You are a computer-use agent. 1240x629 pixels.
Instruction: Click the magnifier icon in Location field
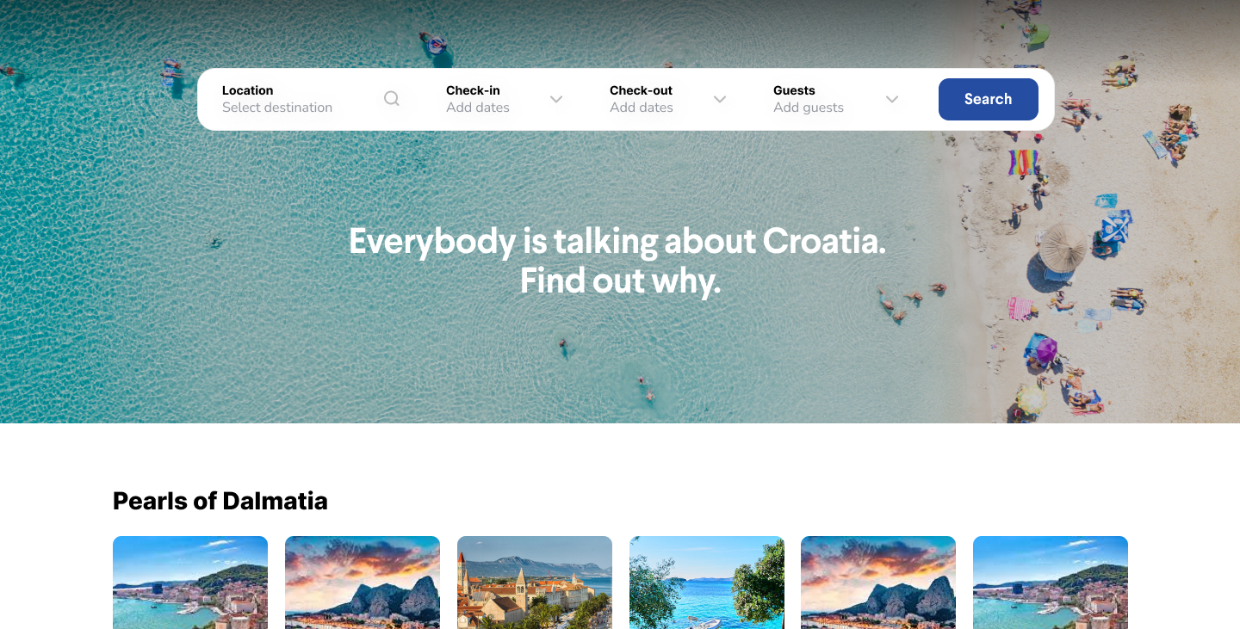(392, 98)
